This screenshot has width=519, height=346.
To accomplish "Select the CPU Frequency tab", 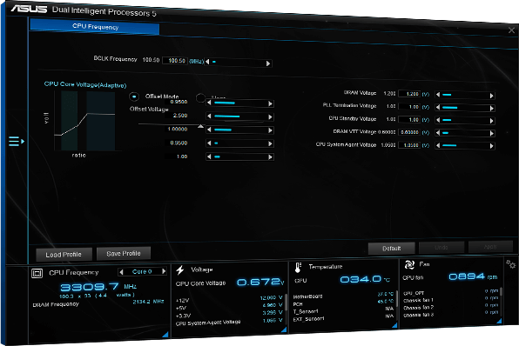I will click(x=95, y=26).
